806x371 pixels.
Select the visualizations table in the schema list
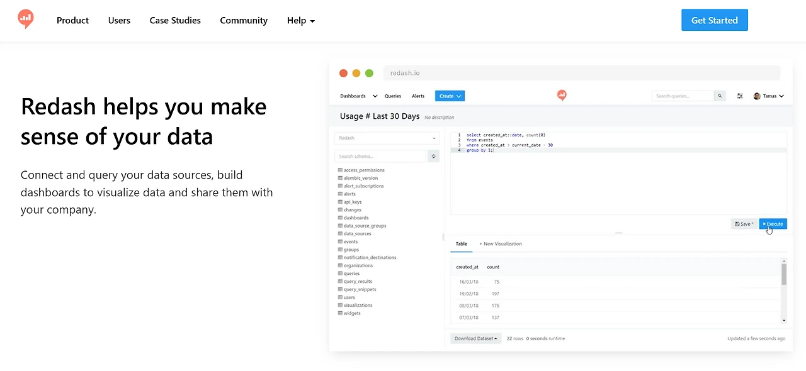(358, 305)
